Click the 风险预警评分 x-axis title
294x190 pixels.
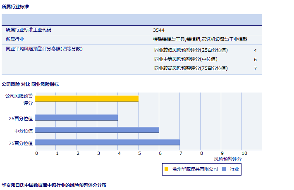click(227, 159)
